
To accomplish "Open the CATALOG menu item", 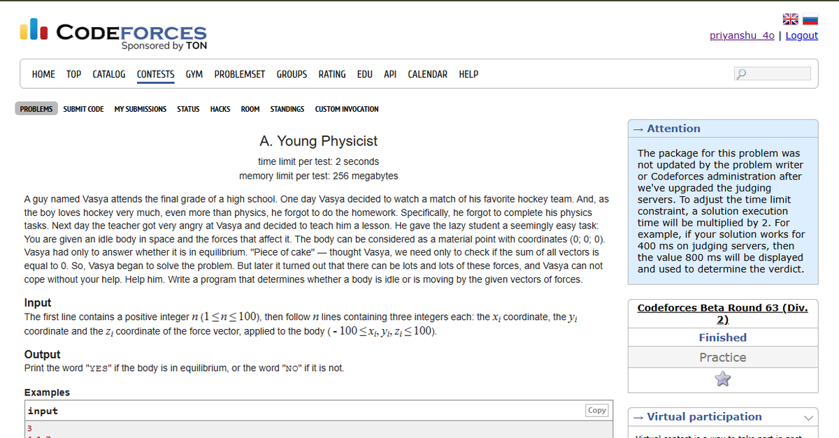I will click(109, 74).
